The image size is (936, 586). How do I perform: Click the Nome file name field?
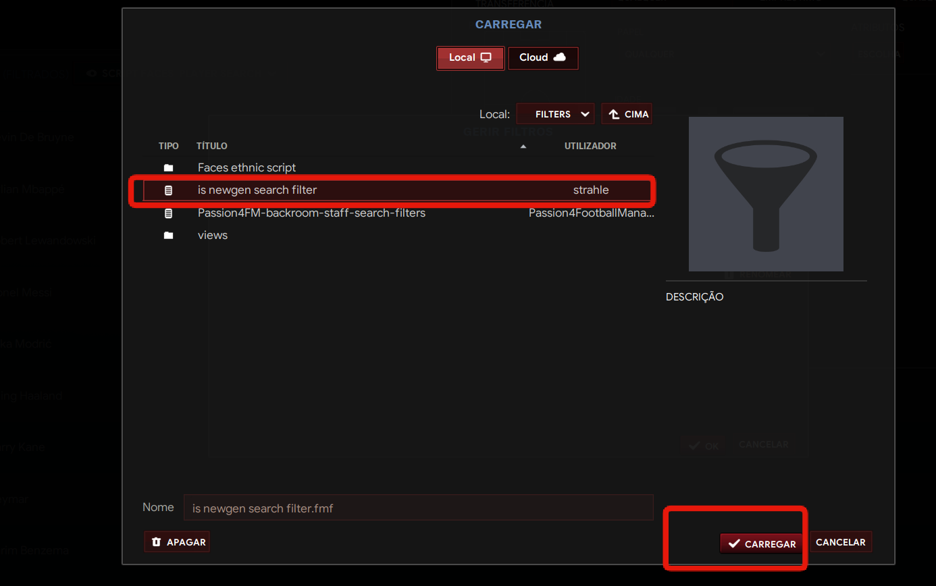[419, 508]
